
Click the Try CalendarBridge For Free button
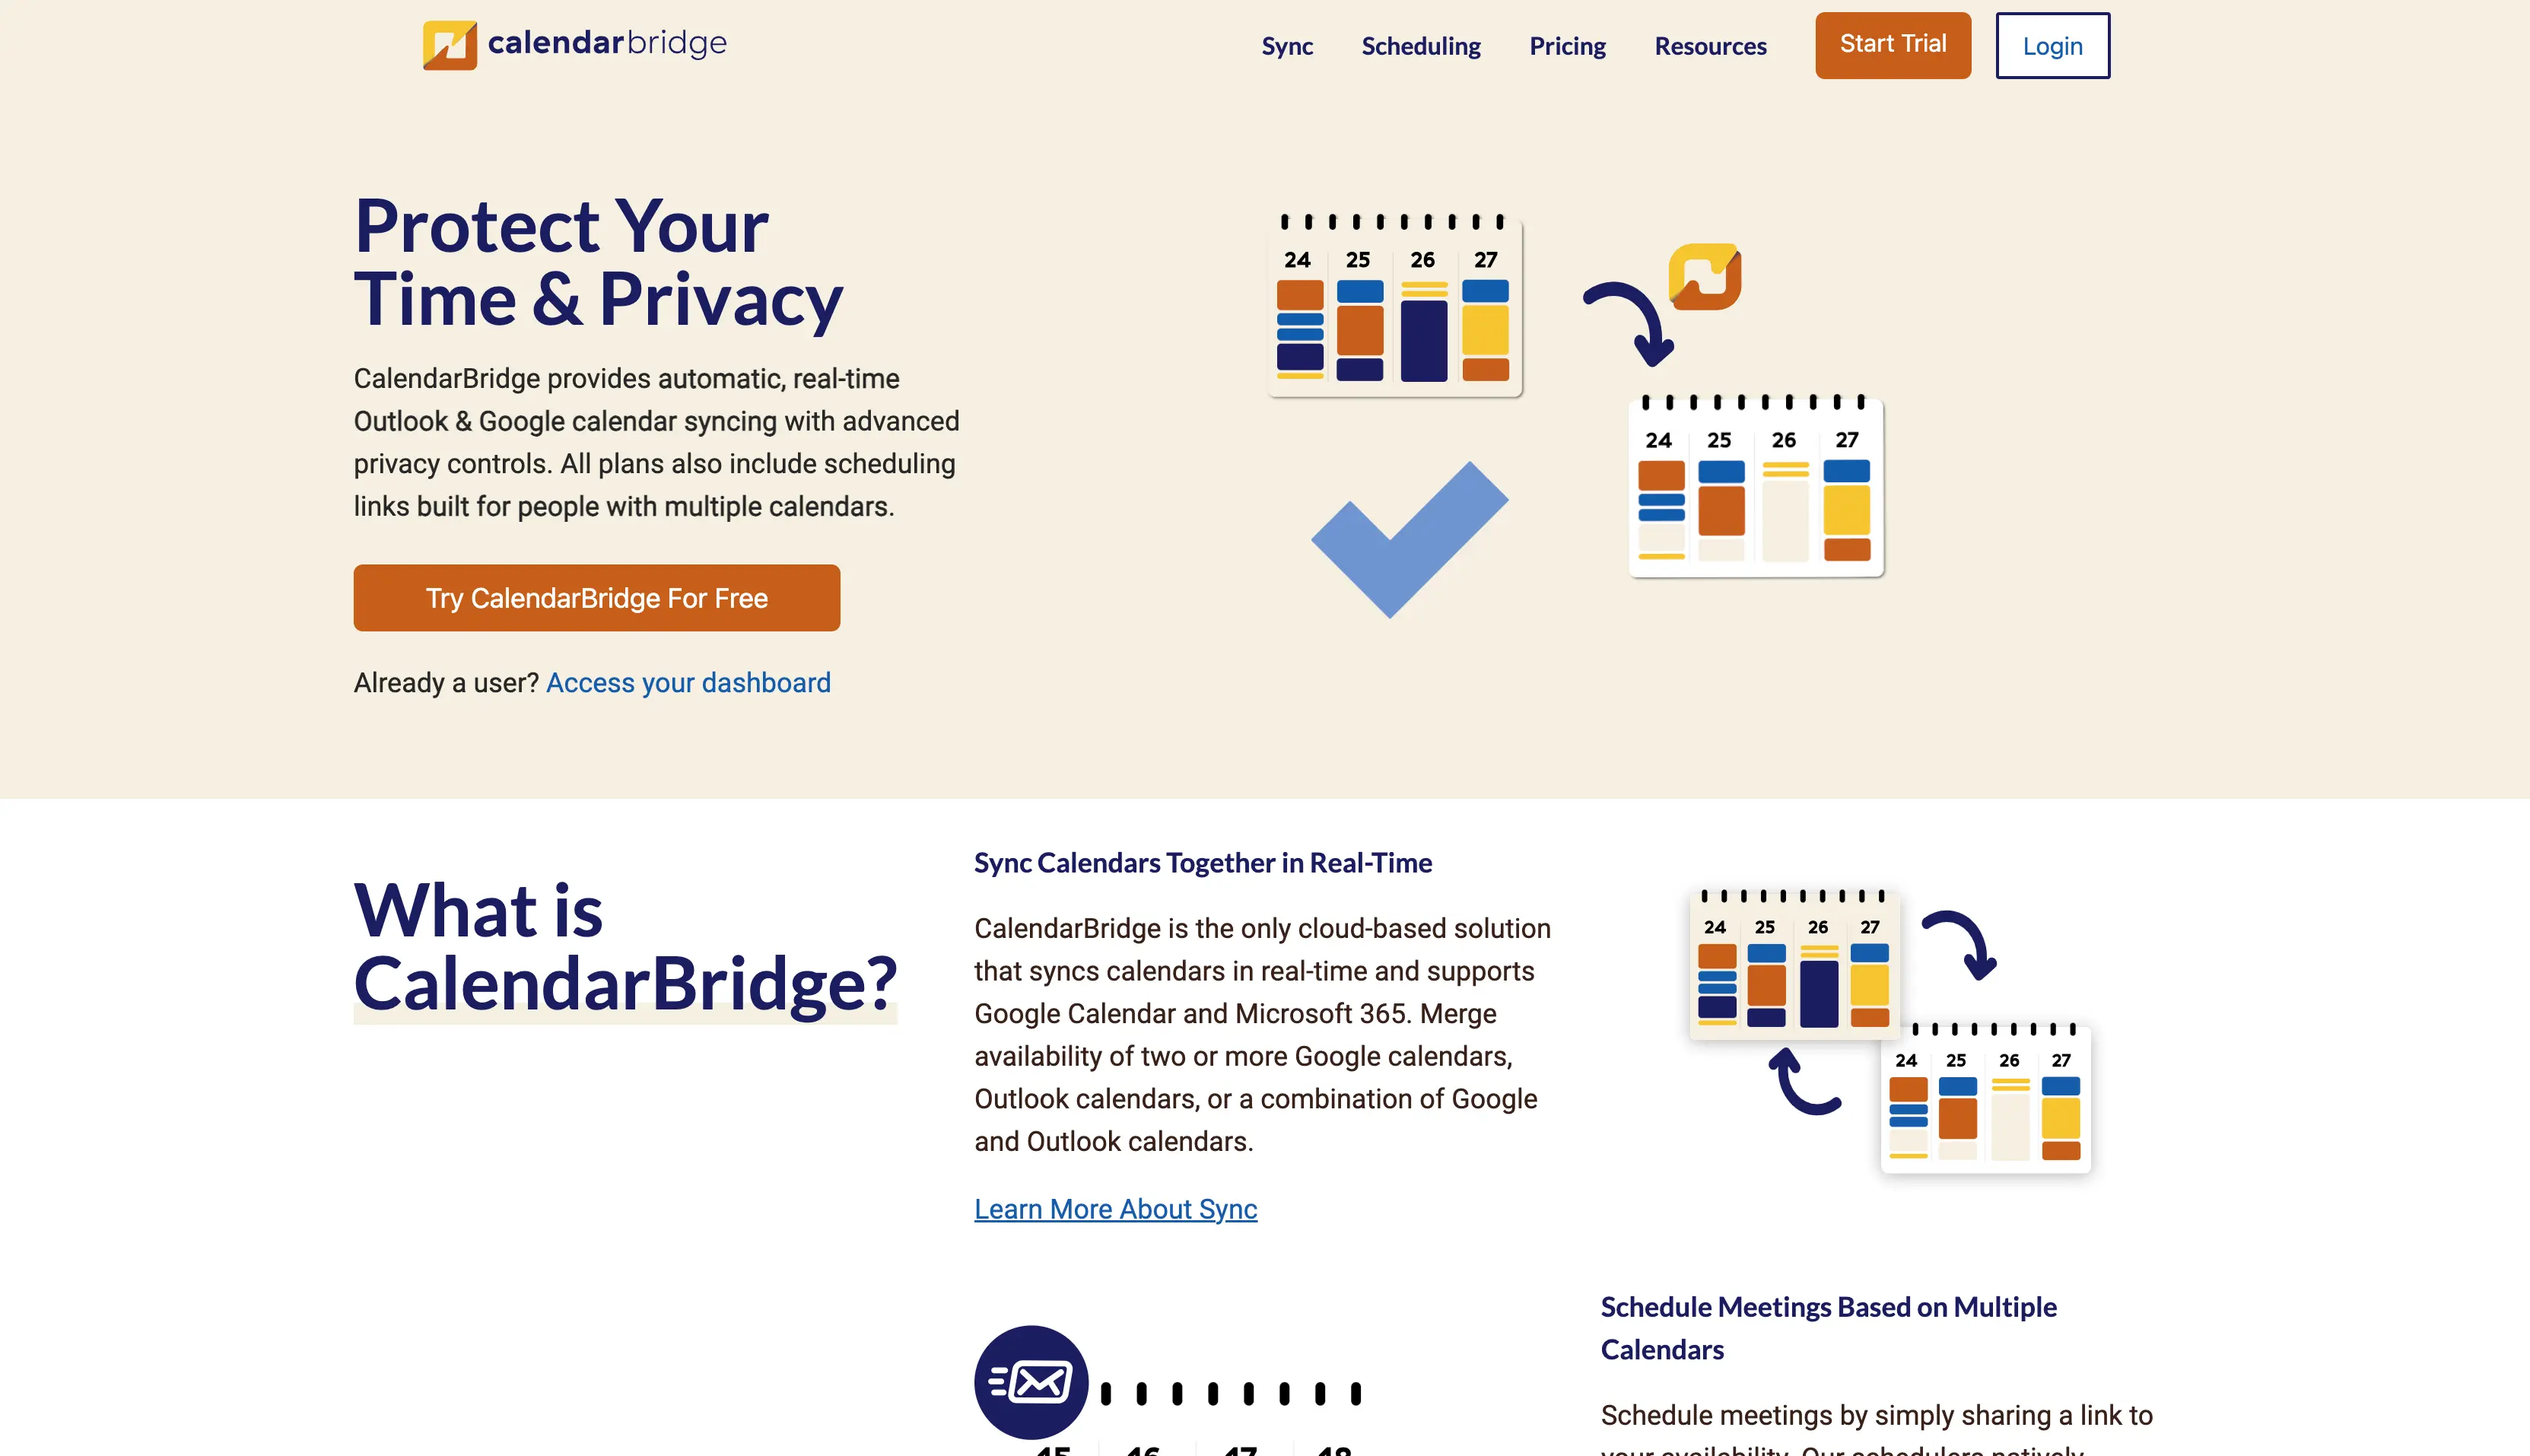(x=596, y=598)
